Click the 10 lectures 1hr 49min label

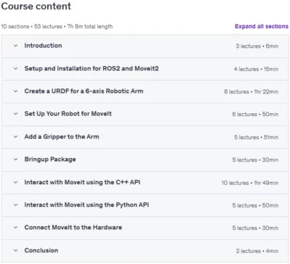coord(249,183)
